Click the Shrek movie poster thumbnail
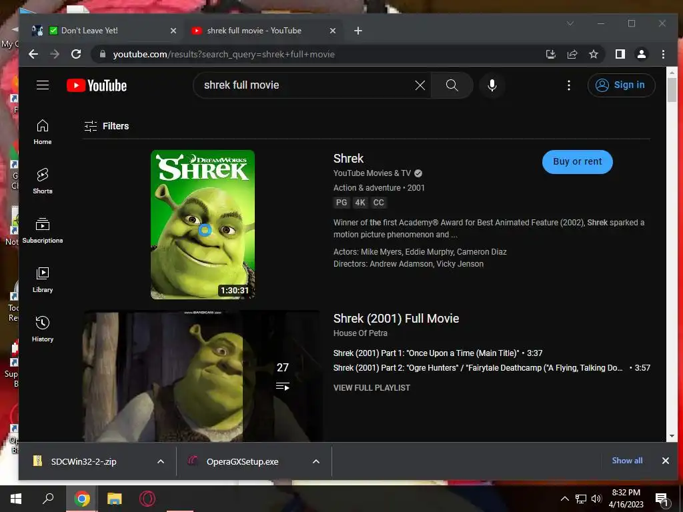Viewport: 683px width, 512px height. pyautogui.click(x=203, y=225)
